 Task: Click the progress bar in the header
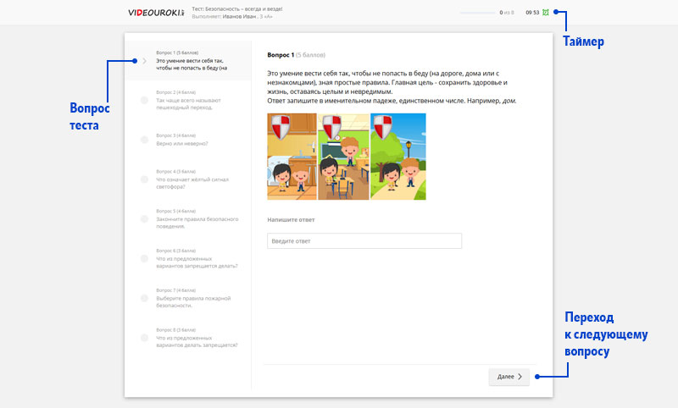pos(477,13)
